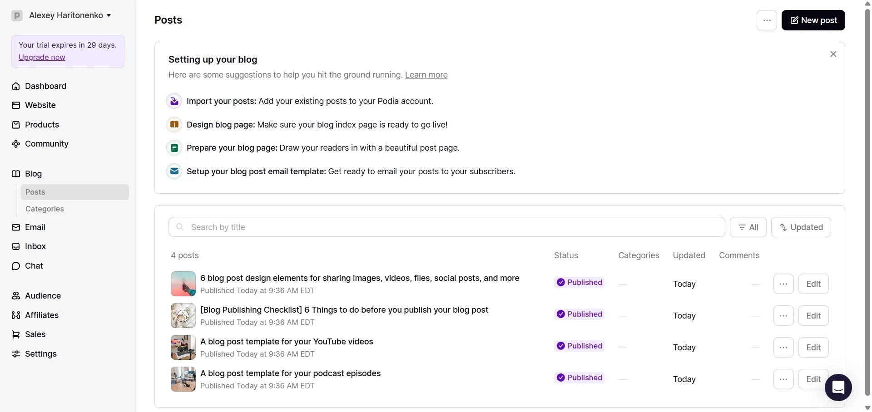The image size is (872, 412).
Task: Open the All filter dropdown
Action: [748, 227]
